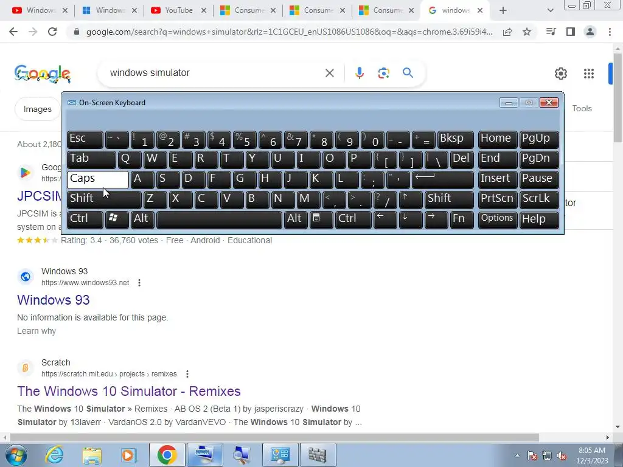Viewport: 623px width, 467px height.
Task: Select the Images search filter
Action: (x=37, y=109)
